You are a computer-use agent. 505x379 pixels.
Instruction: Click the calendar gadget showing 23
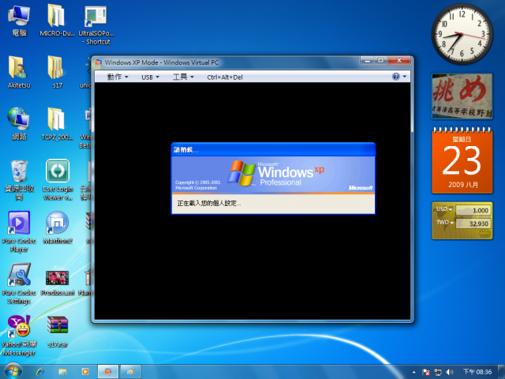click(462, 160)
